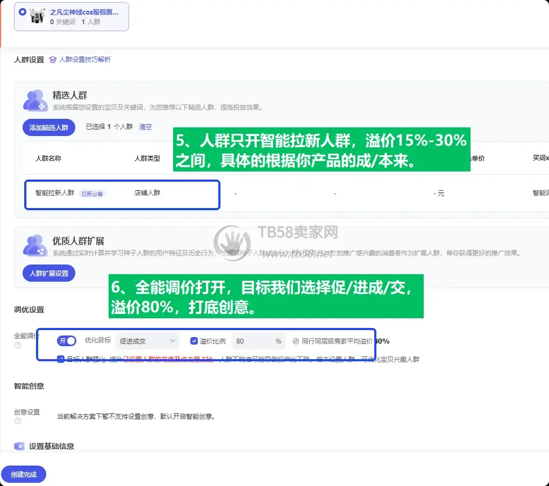This screenshot has height=486, width=549.
Task: Click the help icon under 创意设置
Action: [18, 421]
